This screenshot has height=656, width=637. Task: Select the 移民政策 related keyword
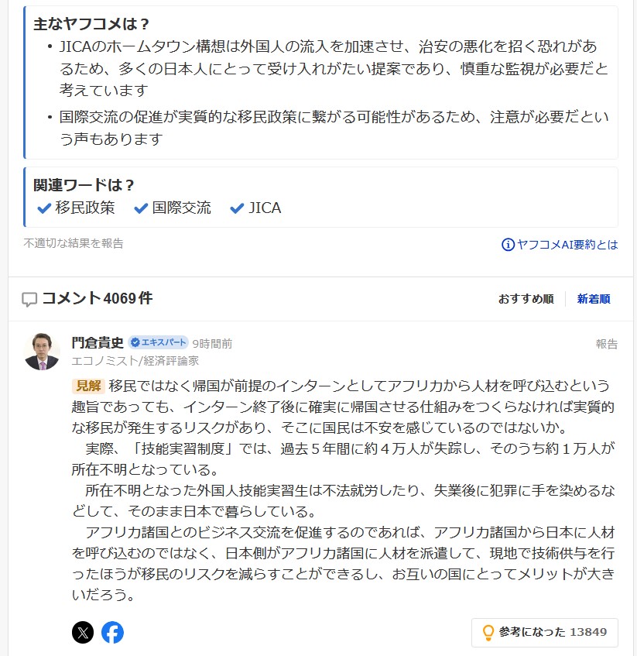tap(77, 208)
